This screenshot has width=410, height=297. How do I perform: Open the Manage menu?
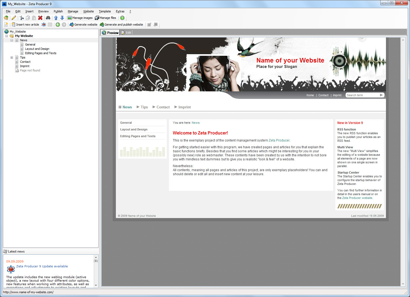coord(73,11)
